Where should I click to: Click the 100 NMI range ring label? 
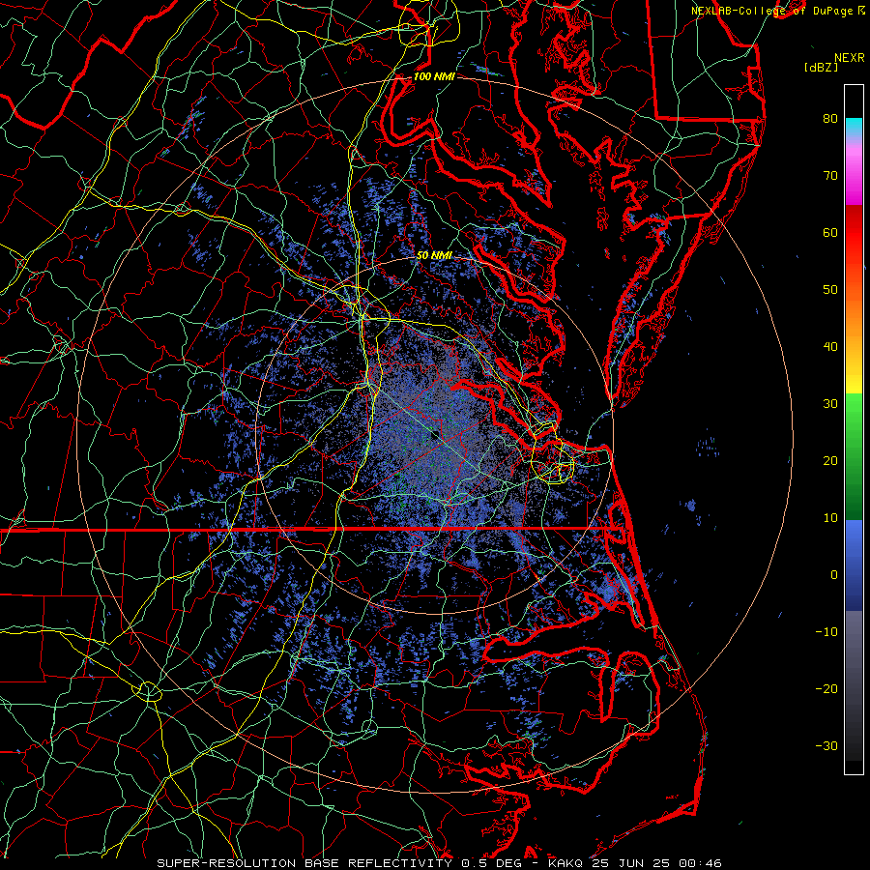click(434, 76)
